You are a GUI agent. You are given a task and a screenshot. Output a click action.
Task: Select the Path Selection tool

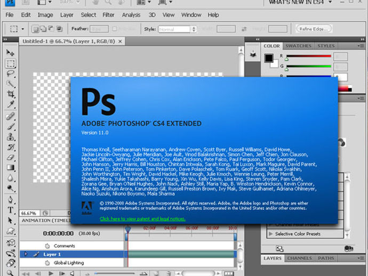click(x=10, y=221)
